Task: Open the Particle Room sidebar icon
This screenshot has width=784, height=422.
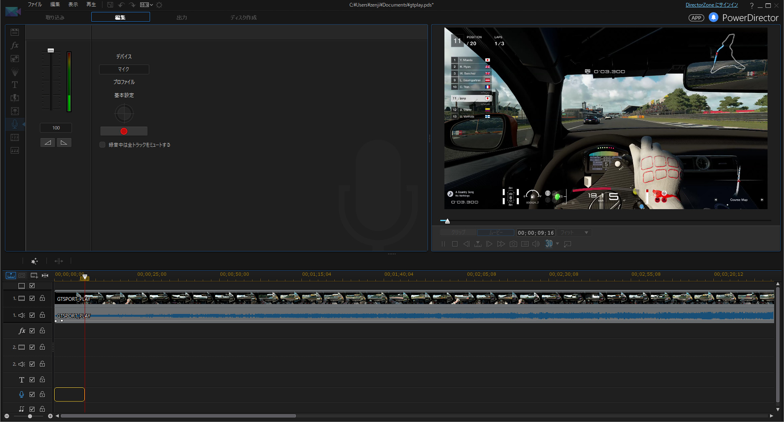Action: click(x=15, y=71)
